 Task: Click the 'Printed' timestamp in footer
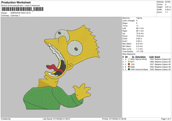tap(114, 119)
